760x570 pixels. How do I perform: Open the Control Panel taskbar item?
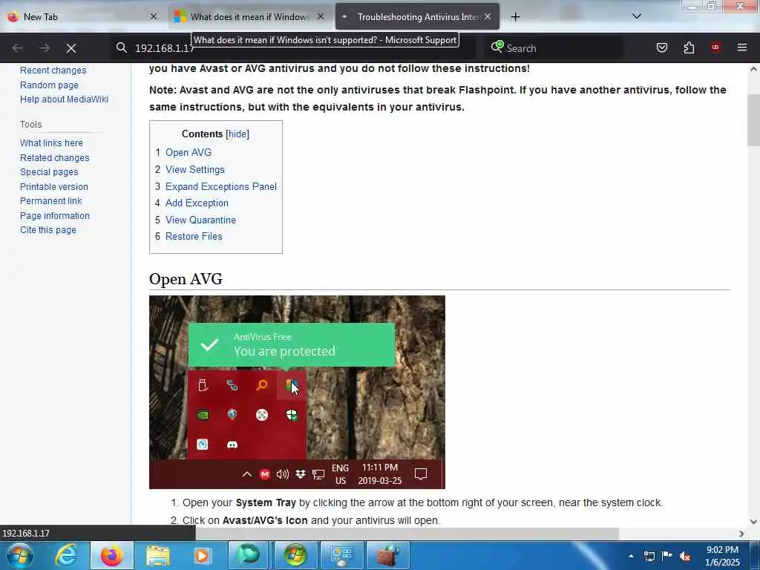341,555
